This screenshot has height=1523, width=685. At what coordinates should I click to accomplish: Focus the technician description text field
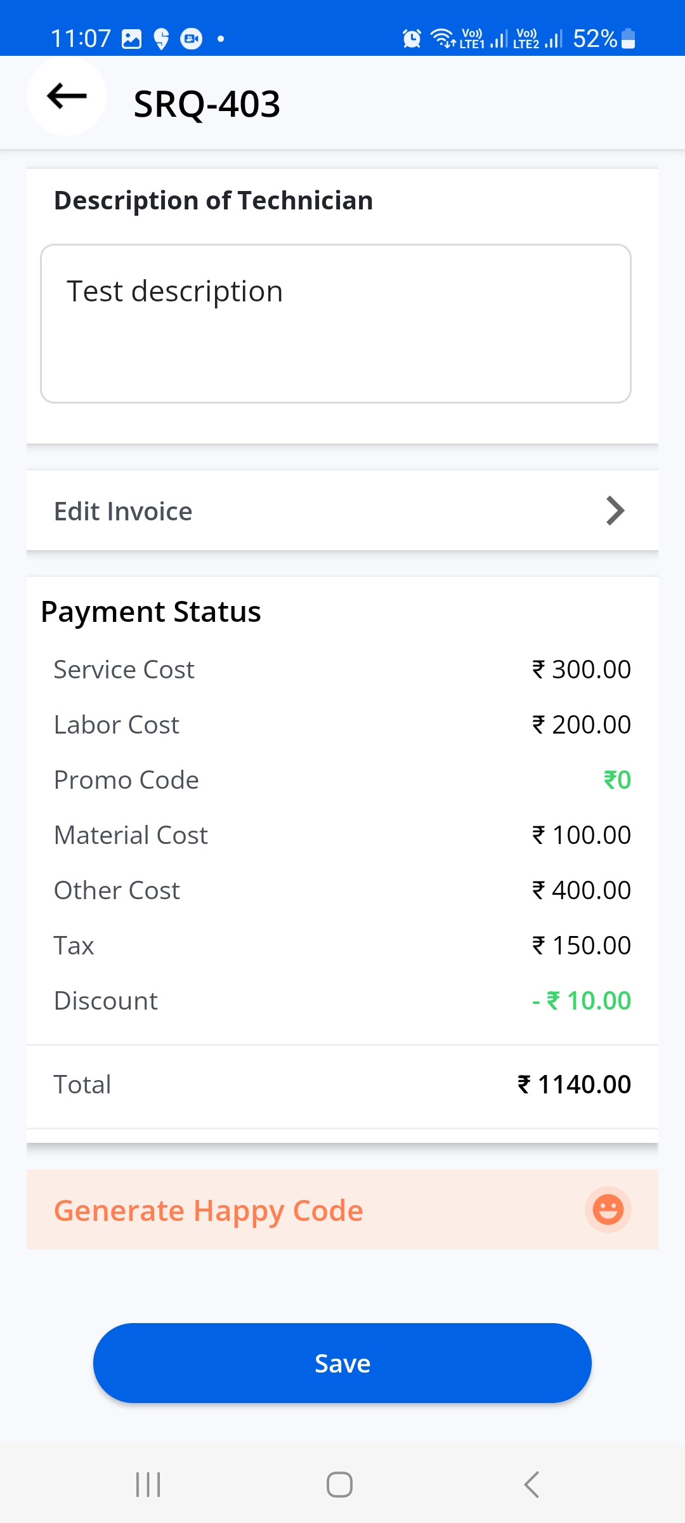[x=336, y=324]
